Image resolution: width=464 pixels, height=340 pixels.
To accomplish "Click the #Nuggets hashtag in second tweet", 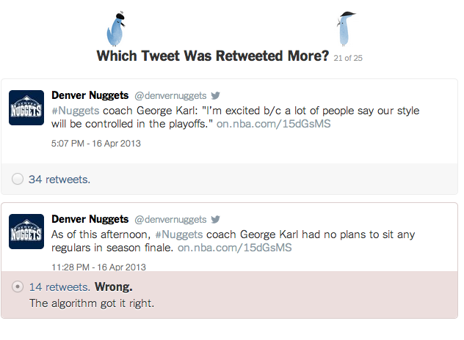I will 178,234.
